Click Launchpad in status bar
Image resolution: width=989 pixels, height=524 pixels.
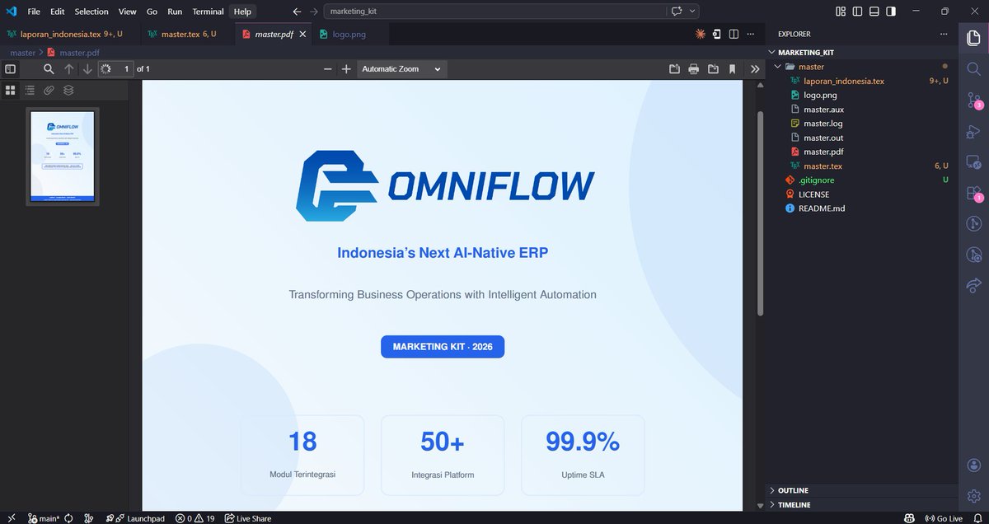click(141, 518)
